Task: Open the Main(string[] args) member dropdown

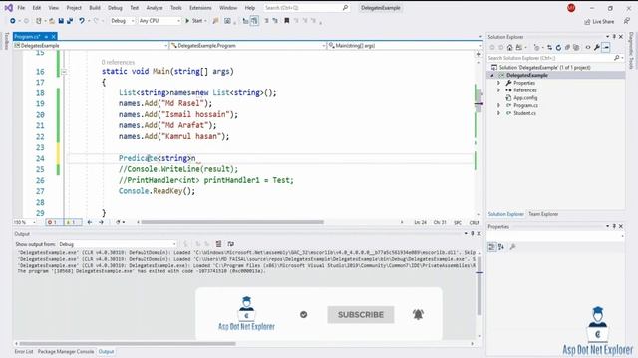Action: point(405,46)
